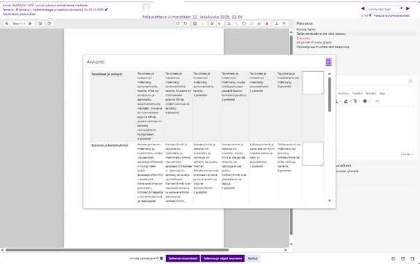The width and height of the screenshot is (420, 264).
Task: Select 1 pistettä level for Kanavat ja kohderyhmät
Action: point(262,173)
